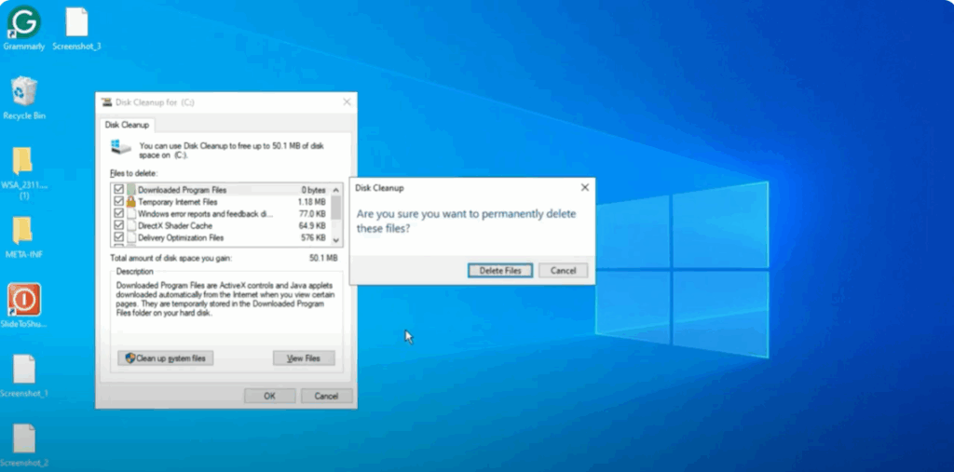Uncheck Temporary Internet Files checkbox
This screenshot has height=472, width=954.
[118, 201]
